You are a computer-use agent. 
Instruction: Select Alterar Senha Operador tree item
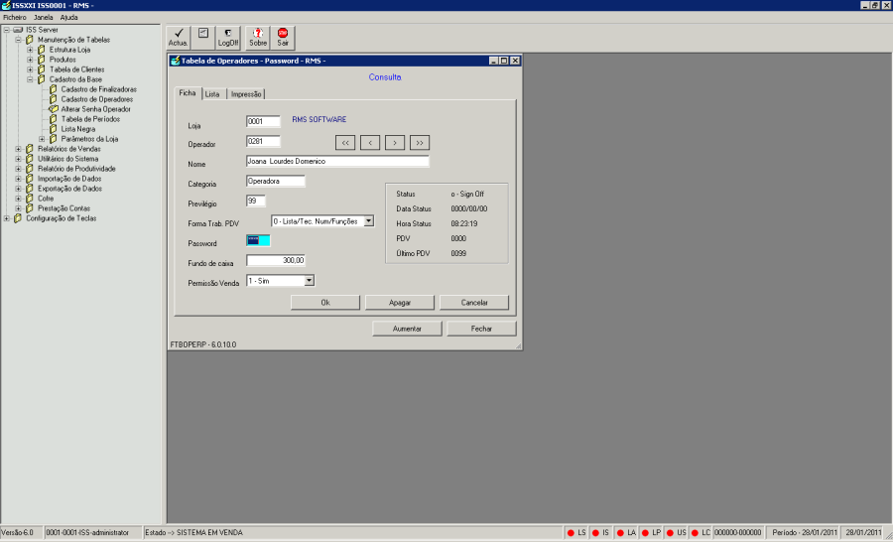click(95, 109)
